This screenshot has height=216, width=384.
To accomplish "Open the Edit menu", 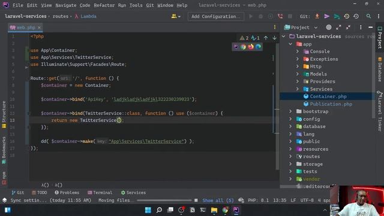I will point(32,5).
